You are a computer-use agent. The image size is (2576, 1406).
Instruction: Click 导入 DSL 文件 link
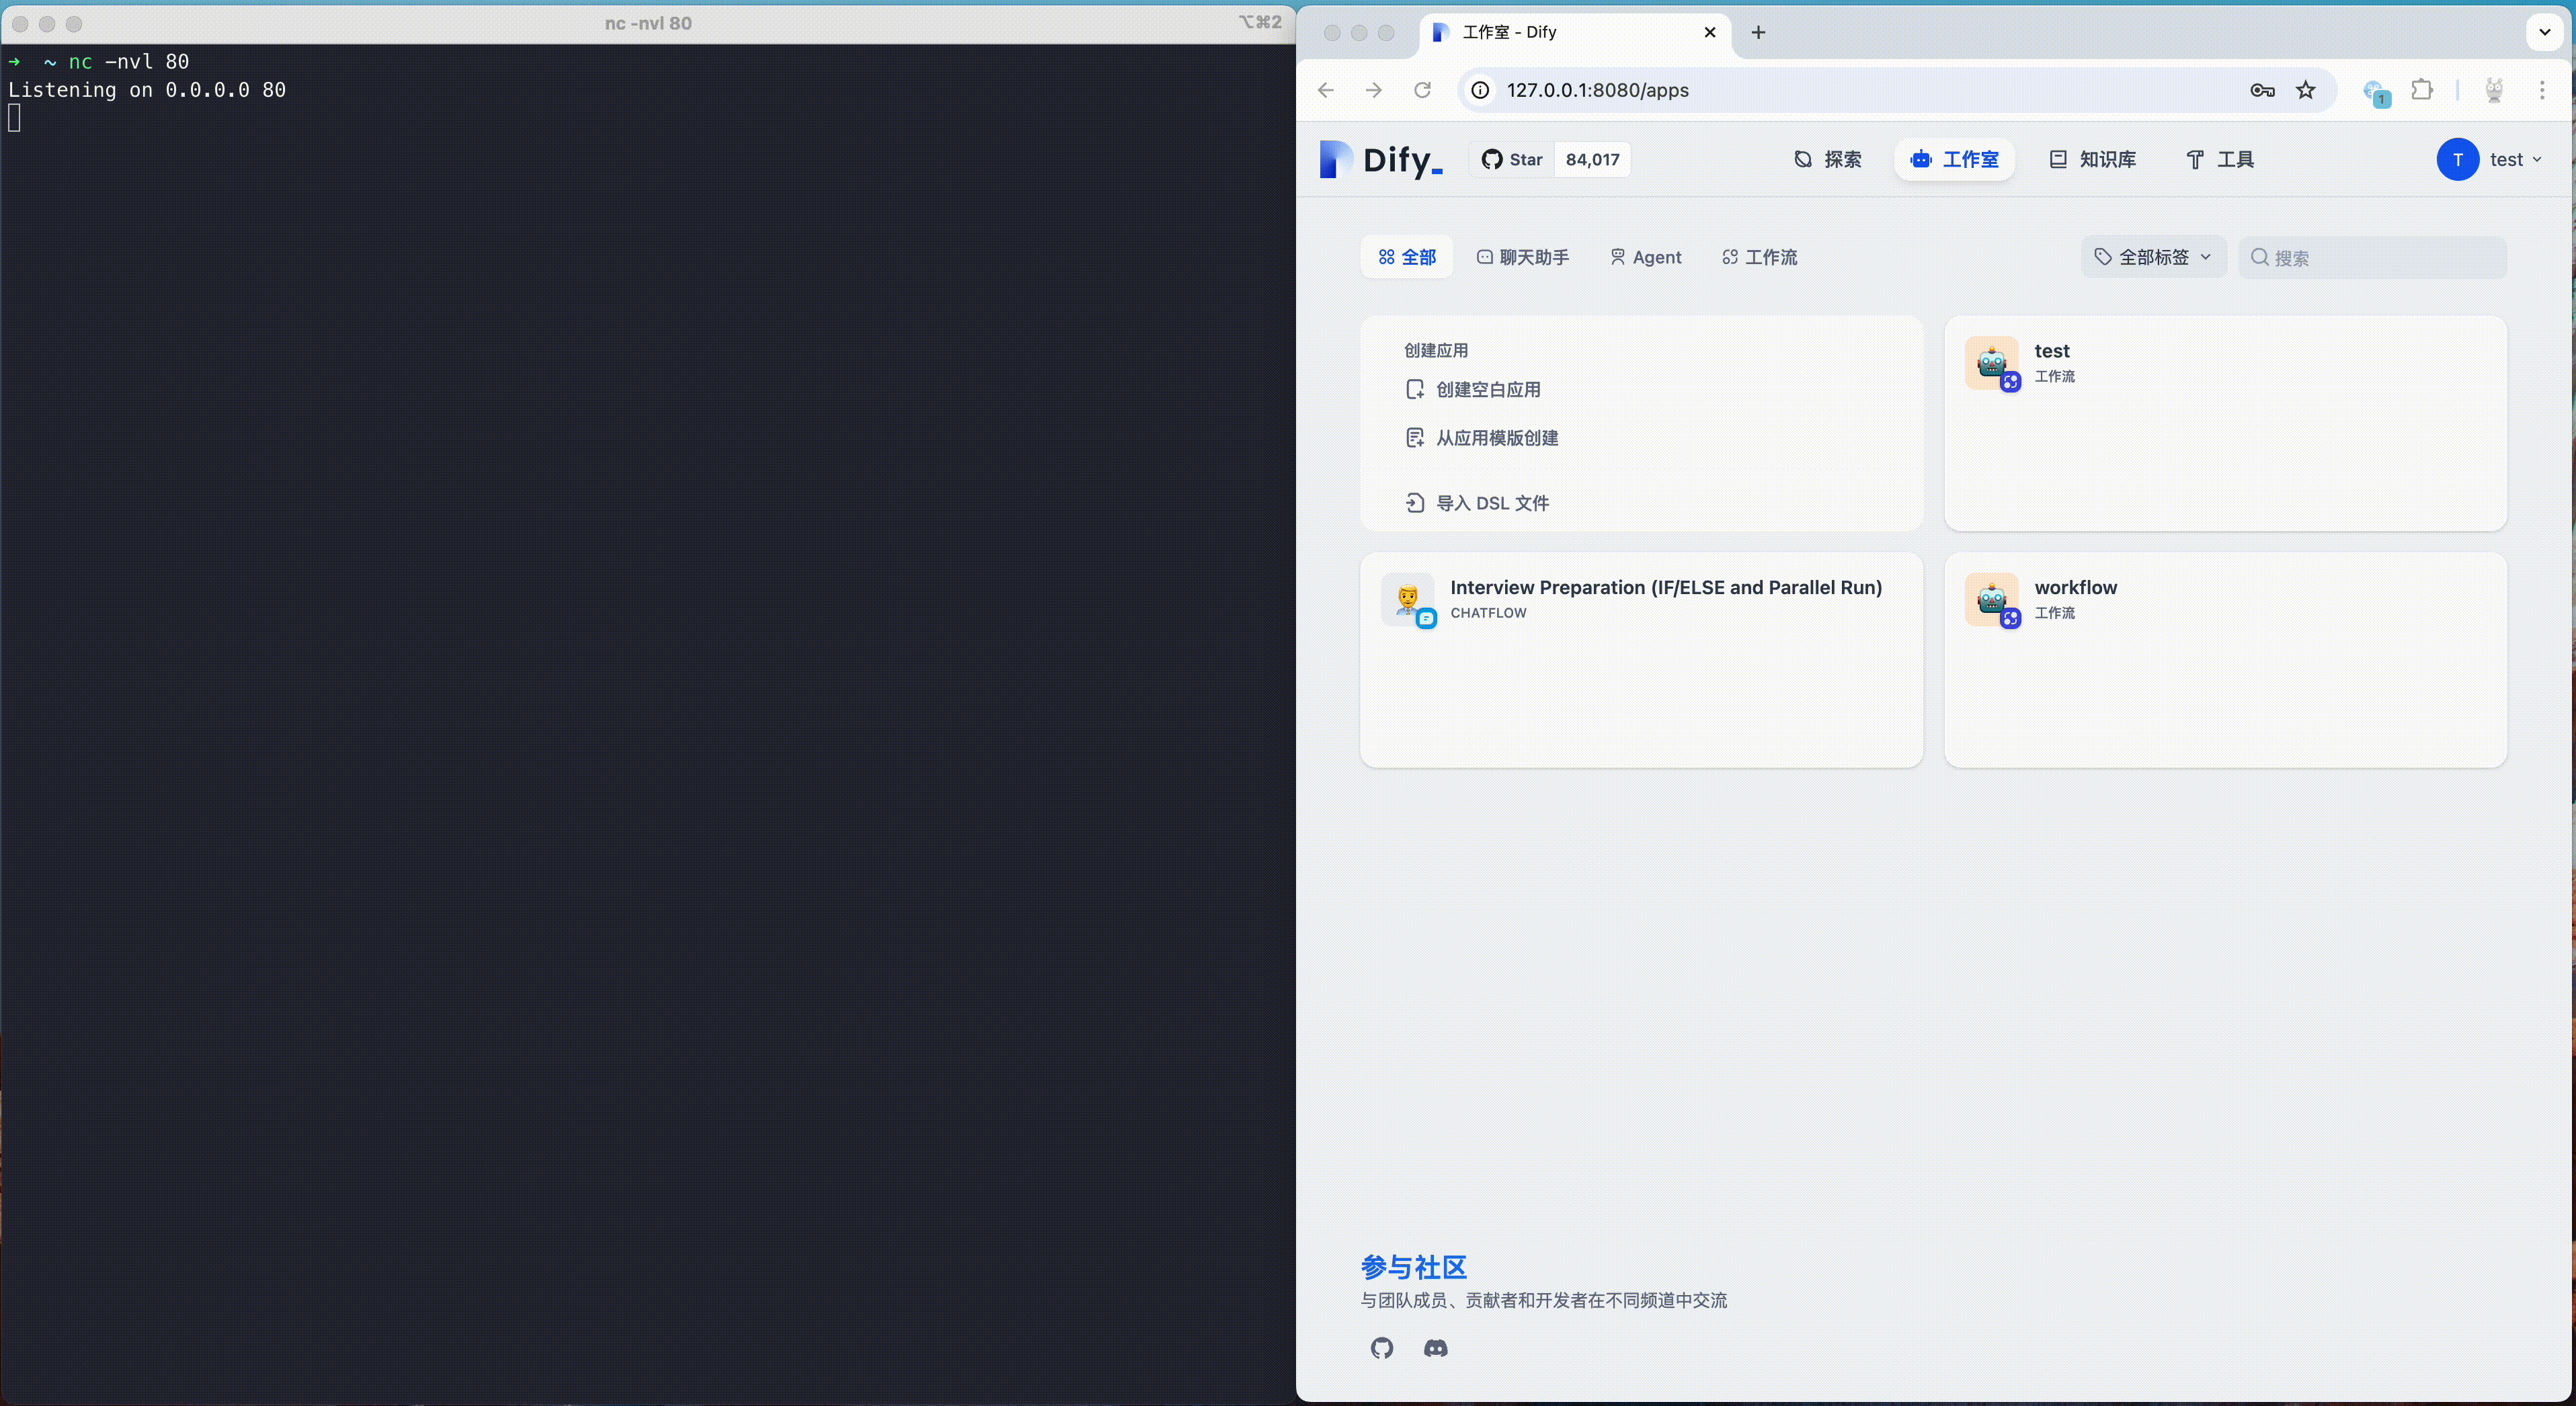point(1491,503)
